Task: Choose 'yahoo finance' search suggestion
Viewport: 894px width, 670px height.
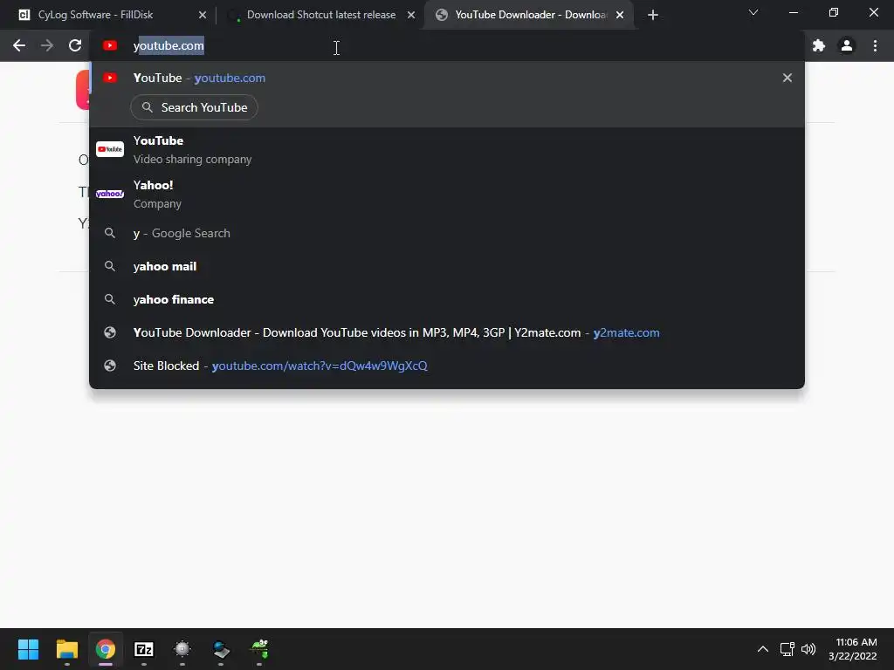Action: click(447, 299)
